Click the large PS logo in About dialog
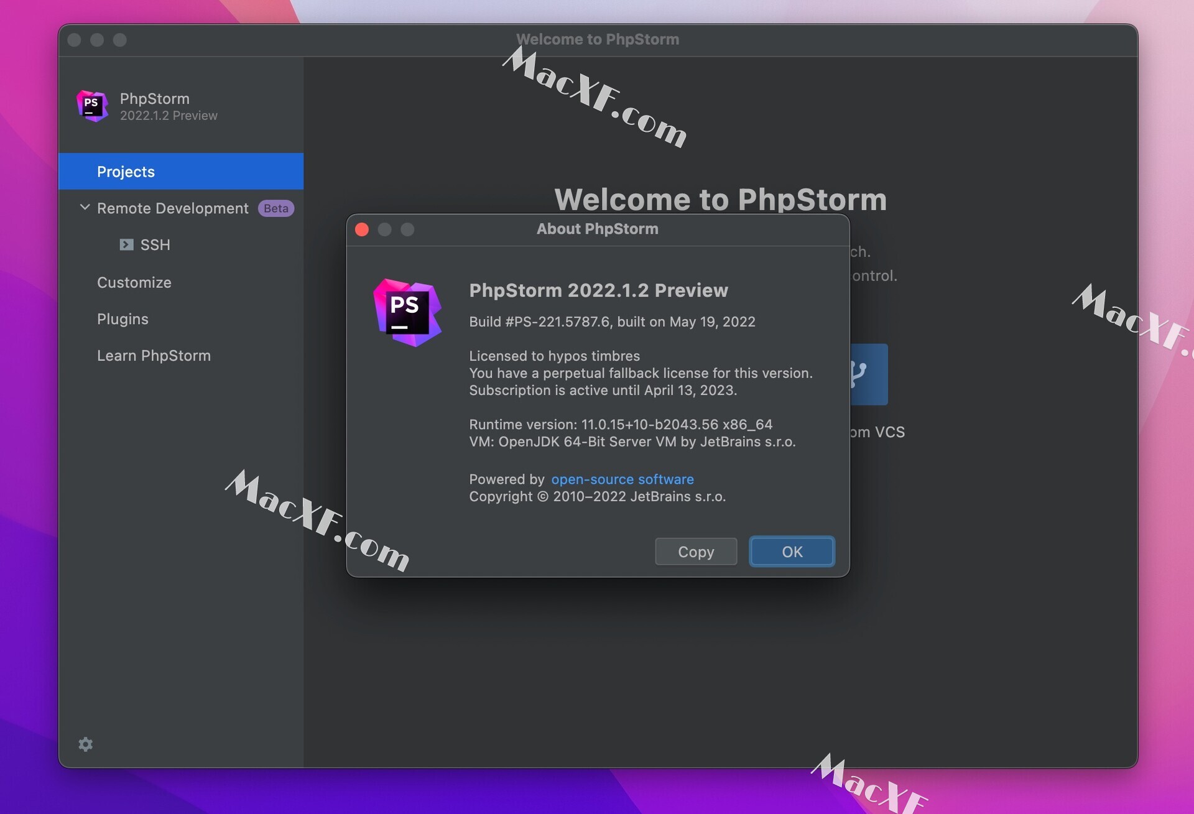Viewport: 1194px width, 814px height. (x=407, y=313)
